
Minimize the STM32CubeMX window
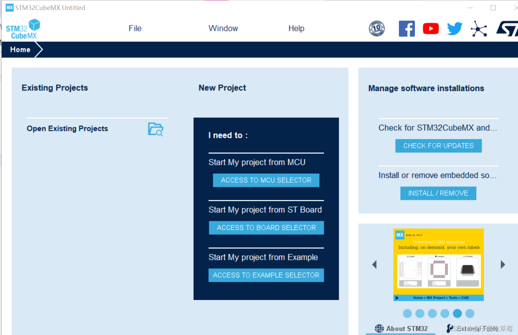(470, 8)
